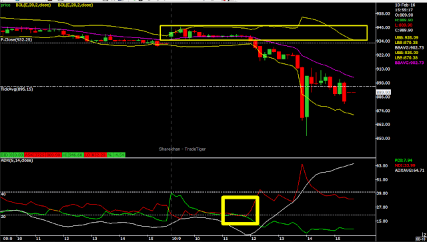427x242 pixels.
Task: Click the highlighted 889.90 price-axis marker
Action: point(384,92)
